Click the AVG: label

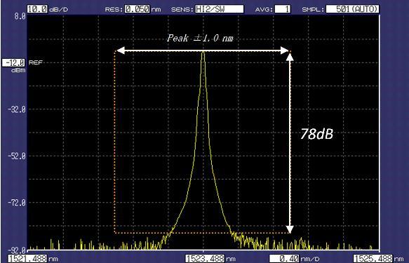[x=264, y=10]
